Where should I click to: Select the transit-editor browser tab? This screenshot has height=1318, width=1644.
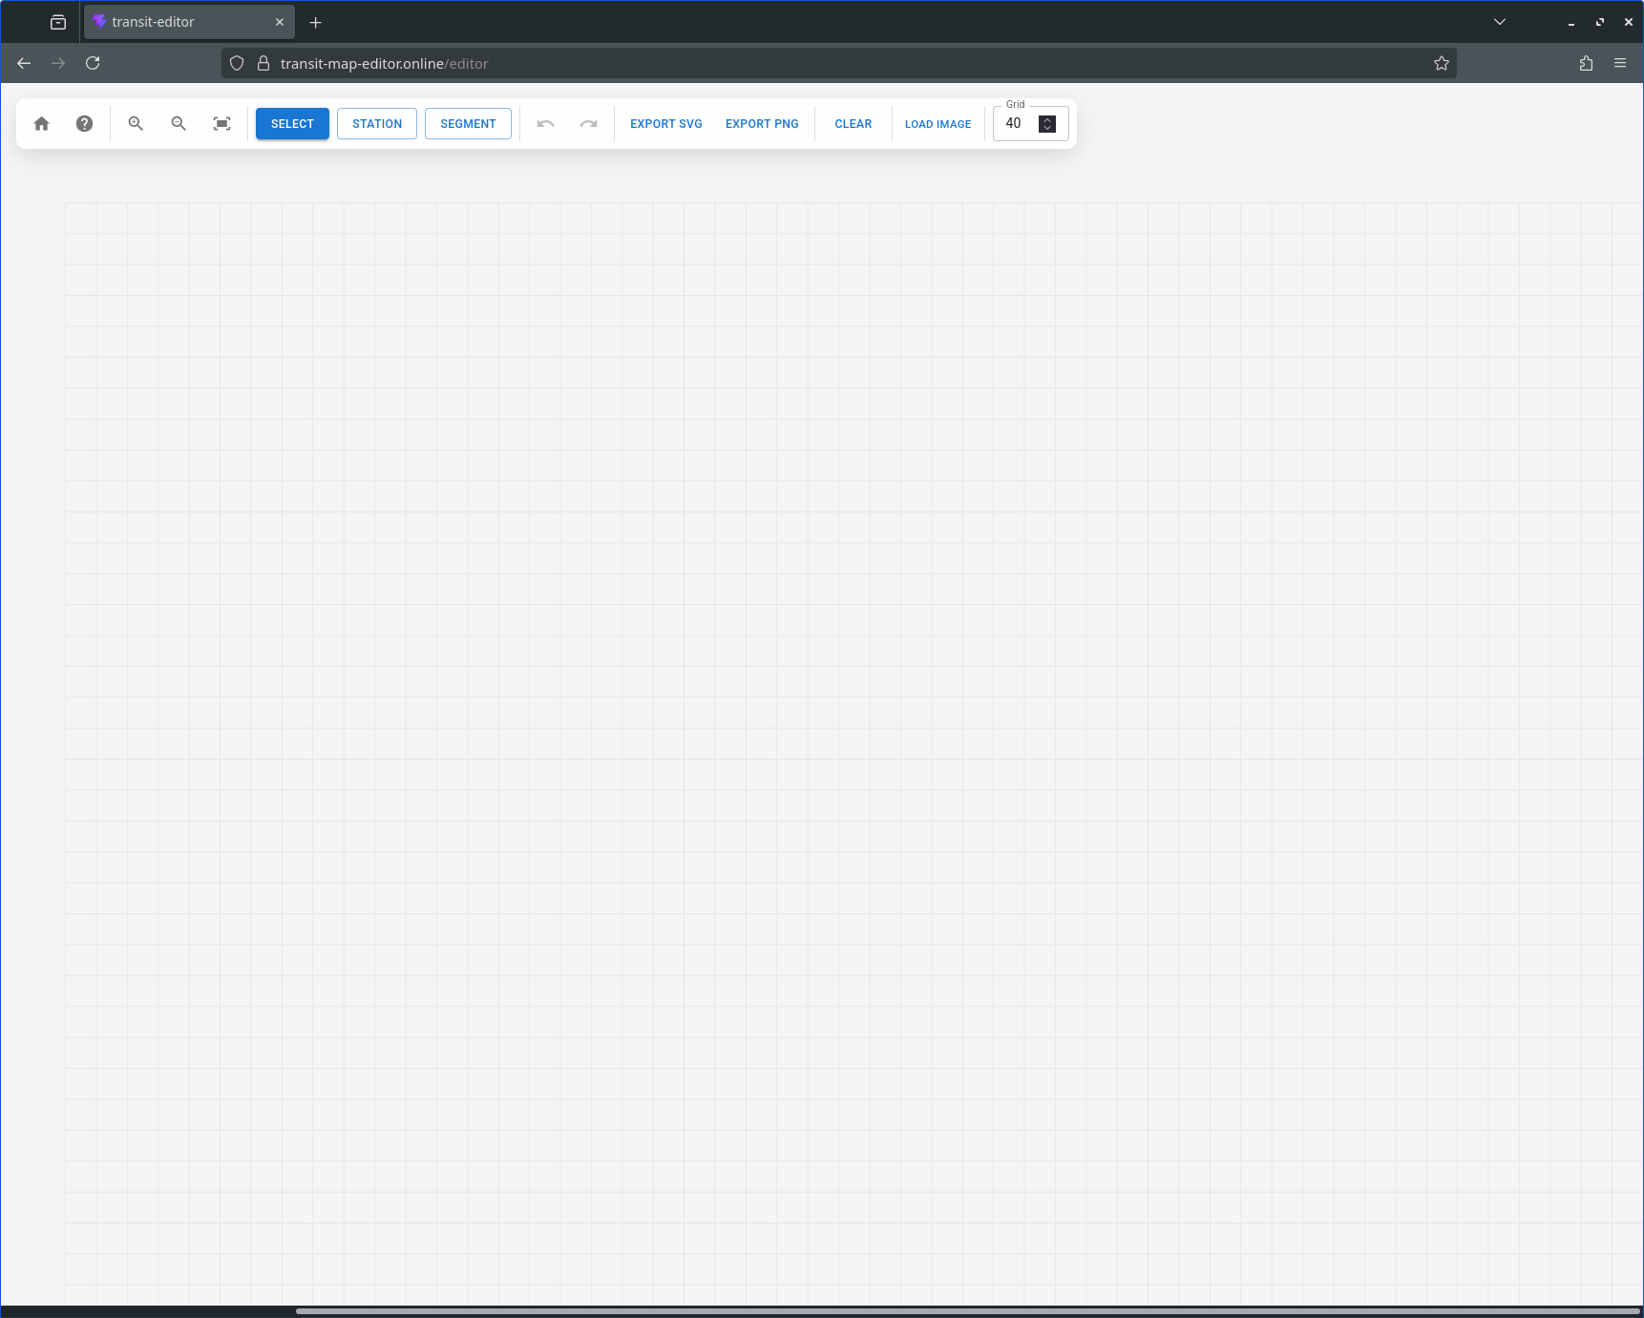coord(189,22)
